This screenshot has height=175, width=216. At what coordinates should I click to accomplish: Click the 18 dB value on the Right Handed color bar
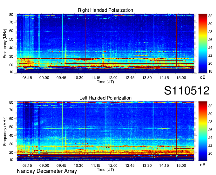coord(210,71)
